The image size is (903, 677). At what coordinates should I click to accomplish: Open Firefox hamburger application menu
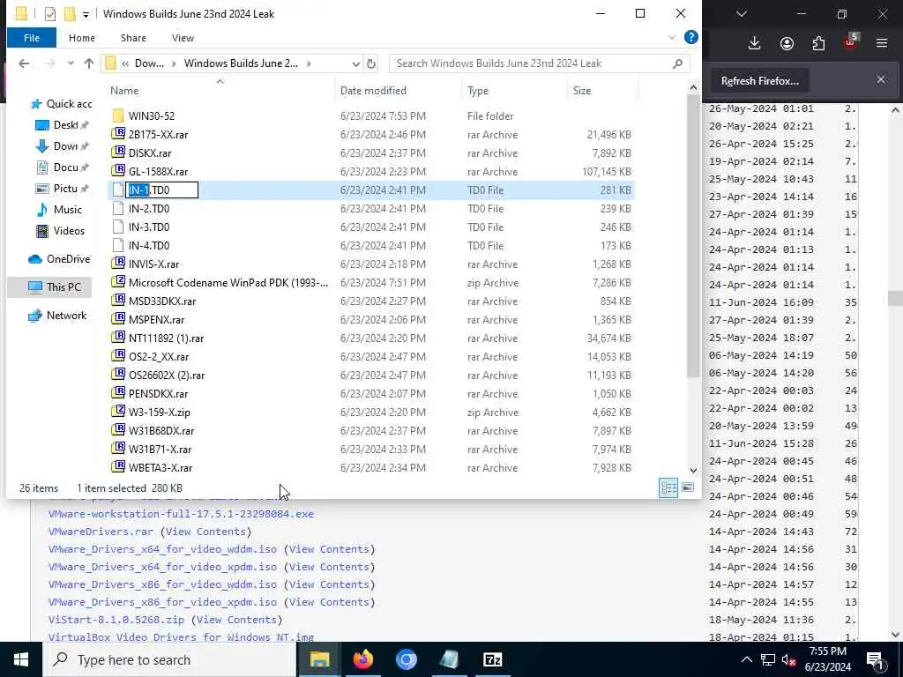(x=882, y=43)
